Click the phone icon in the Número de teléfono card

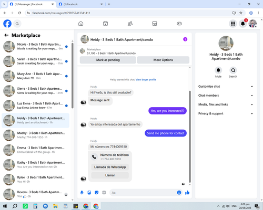click(x=94, y=157)
